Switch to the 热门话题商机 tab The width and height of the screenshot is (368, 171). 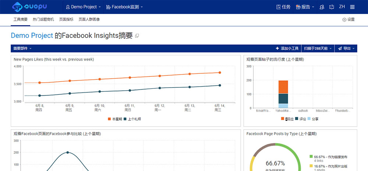(x=43, y=19)
